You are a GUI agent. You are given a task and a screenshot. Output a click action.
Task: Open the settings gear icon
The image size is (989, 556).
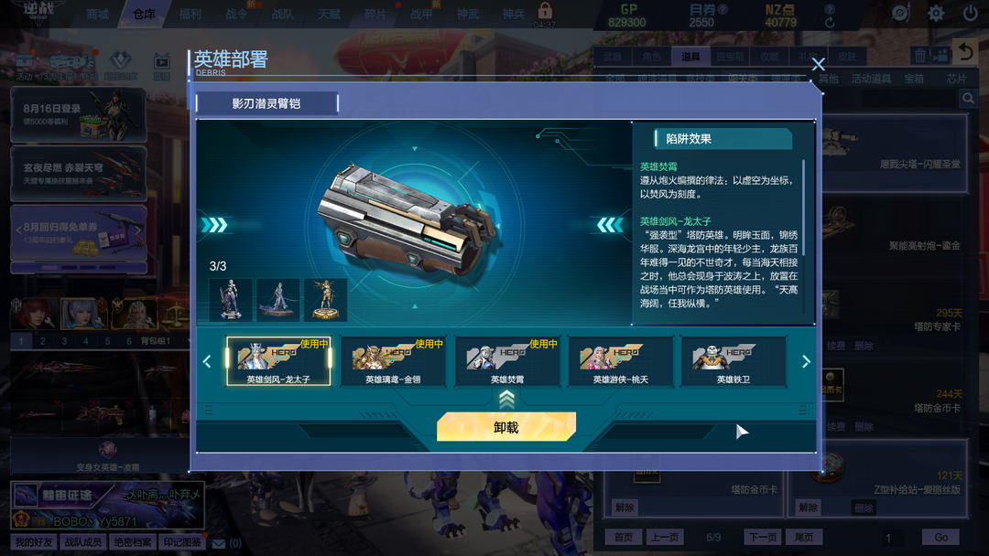click(936, 13)
